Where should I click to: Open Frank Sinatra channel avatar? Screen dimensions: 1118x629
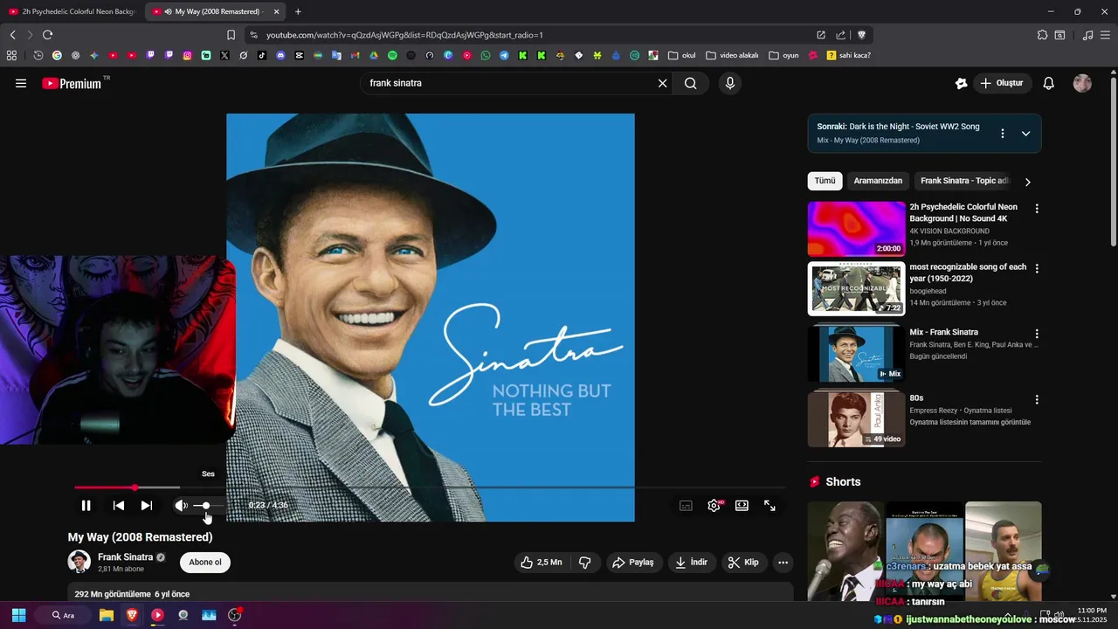[x=79, y=562]
